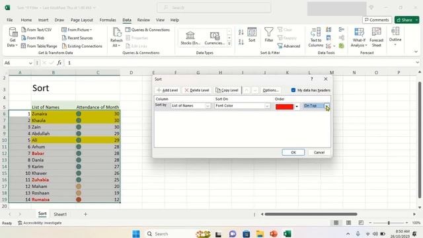
Task: Switch to Formulas ribbon tab
Action: click(108, 20)
